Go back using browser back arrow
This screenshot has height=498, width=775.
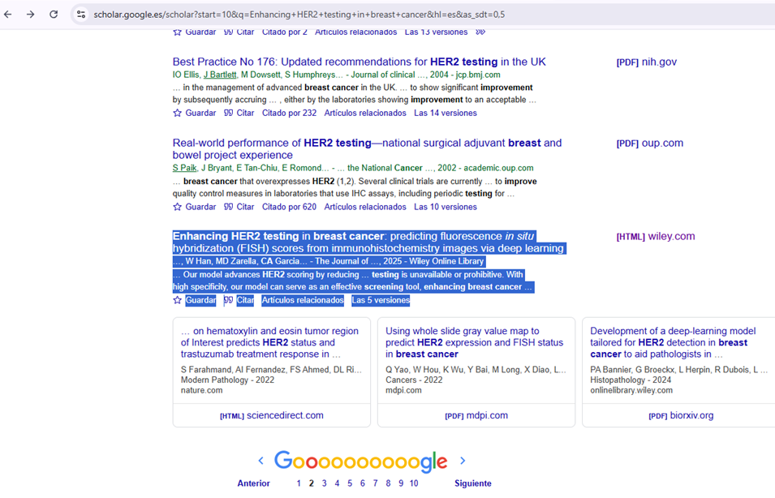[x=8, y=15]
